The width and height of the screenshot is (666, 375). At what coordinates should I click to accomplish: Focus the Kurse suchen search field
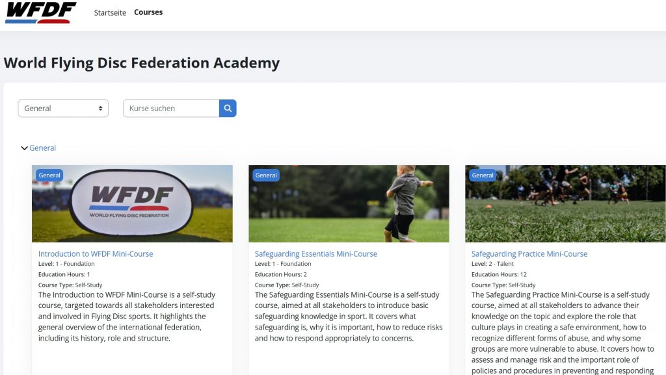click(171, 108)
